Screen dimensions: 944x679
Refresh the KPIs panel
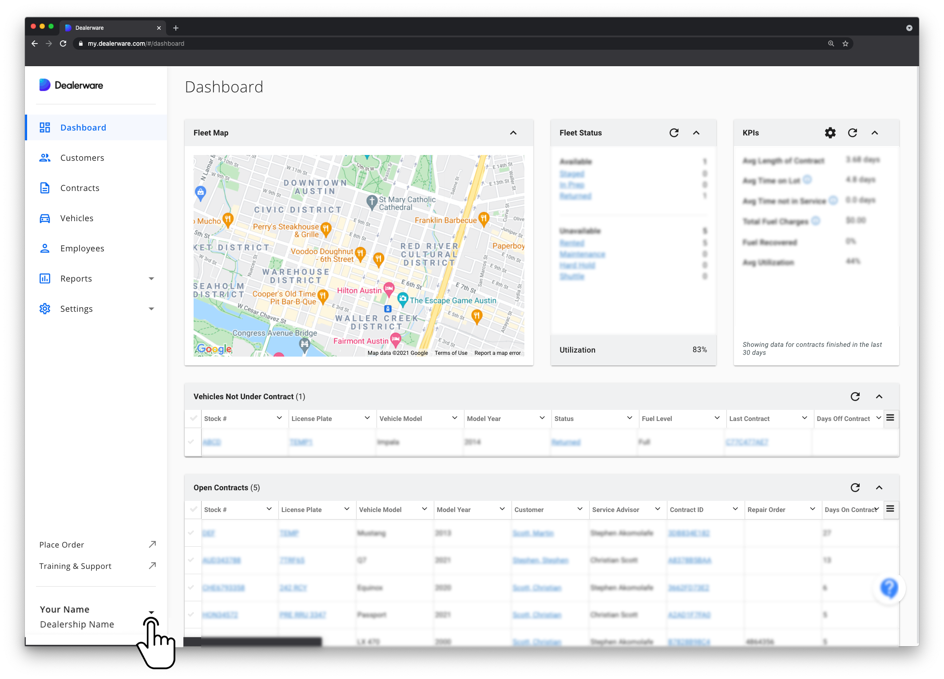coord(853,133)
